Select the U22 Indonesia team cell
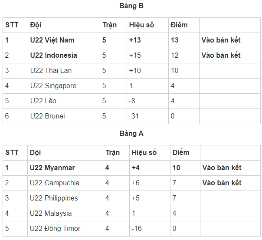The width and height of the screenshot is (262, 240). tap(53, 56)
